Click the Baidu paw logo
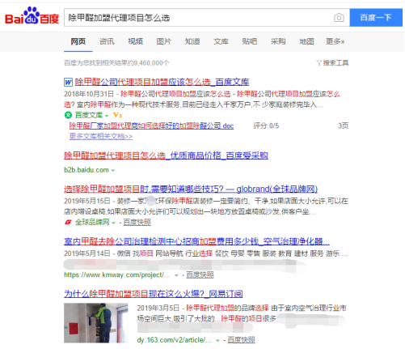The image size is (405, 349). click(32, 16)
